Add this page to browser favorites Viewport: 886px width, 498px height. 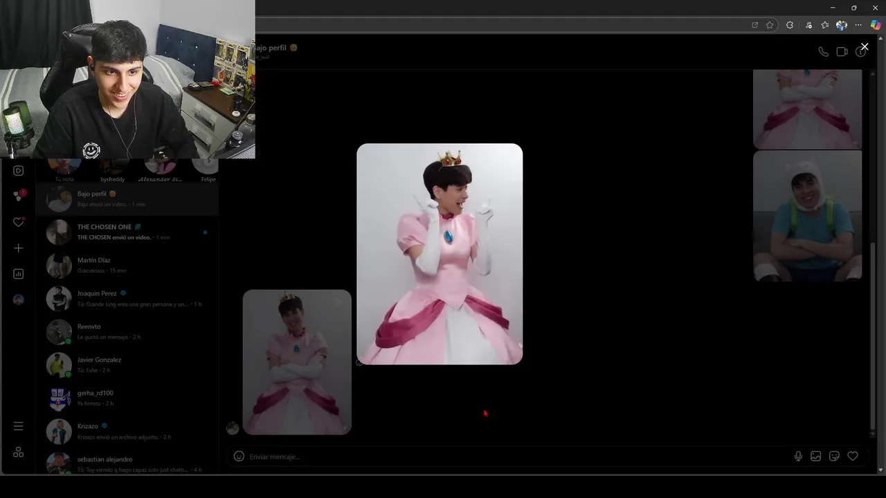tap(770, 25)
